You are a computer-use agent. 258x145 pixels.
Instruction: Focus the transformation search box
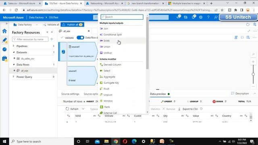[x=122, y=17]
